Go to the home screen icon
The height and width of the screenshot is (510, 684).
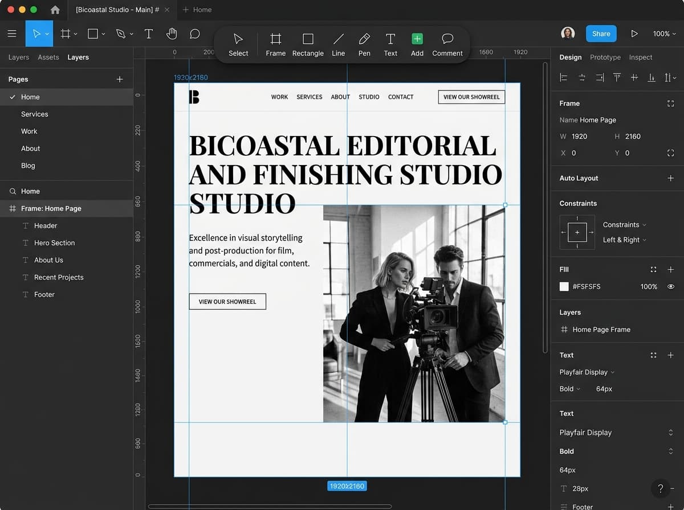point(55,10)
